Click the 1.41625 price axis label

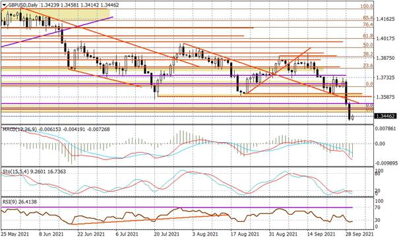point(386,19)
